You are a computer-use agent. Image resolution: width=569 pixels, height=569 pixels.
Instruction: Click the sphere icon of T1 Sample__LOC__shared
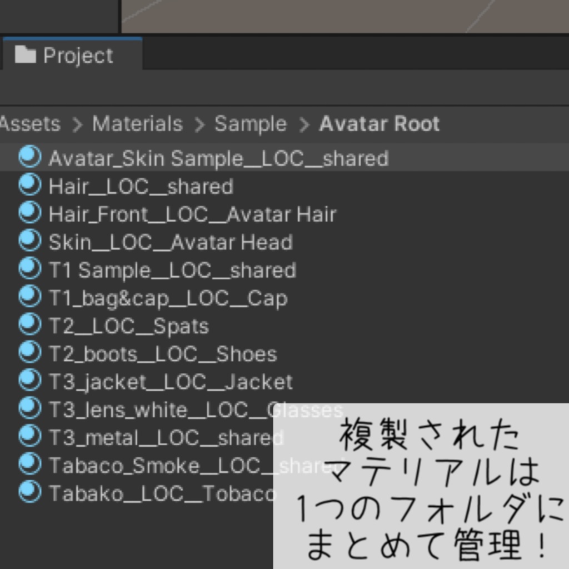29,270
